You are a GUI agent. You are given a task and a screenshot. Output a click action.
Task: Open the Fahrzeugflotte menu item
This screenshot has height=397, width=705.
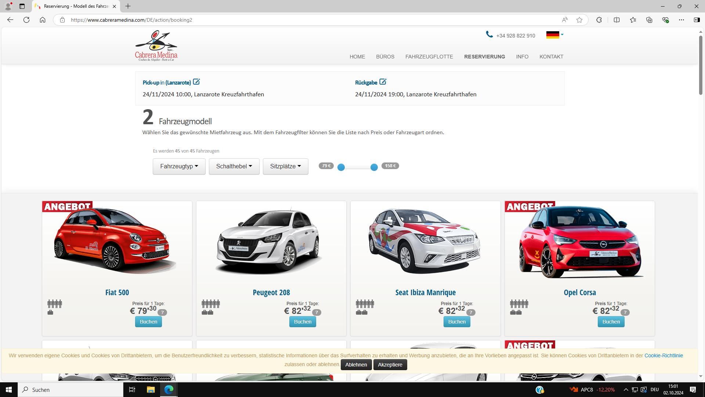429,57
